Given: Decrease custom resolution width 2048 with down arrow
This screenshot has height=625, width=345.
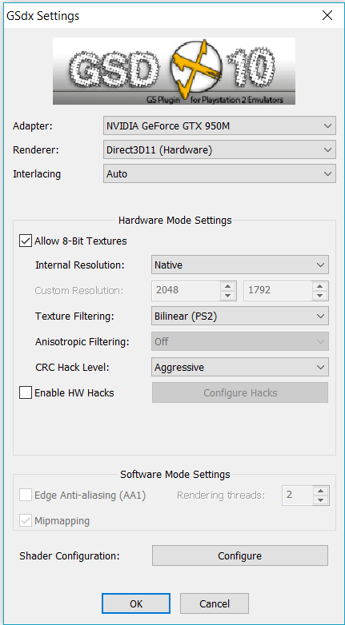Looking at the screenshot, I should [x=227, y=296].
